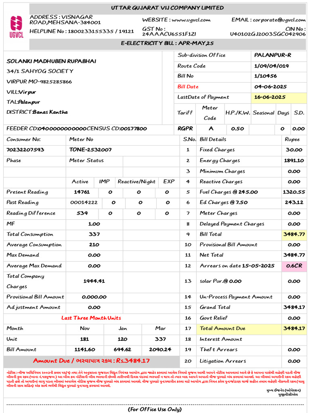310x413 pixels.
Task: Click the red Gujarati notice paragraph
Action: click(155, 379)
